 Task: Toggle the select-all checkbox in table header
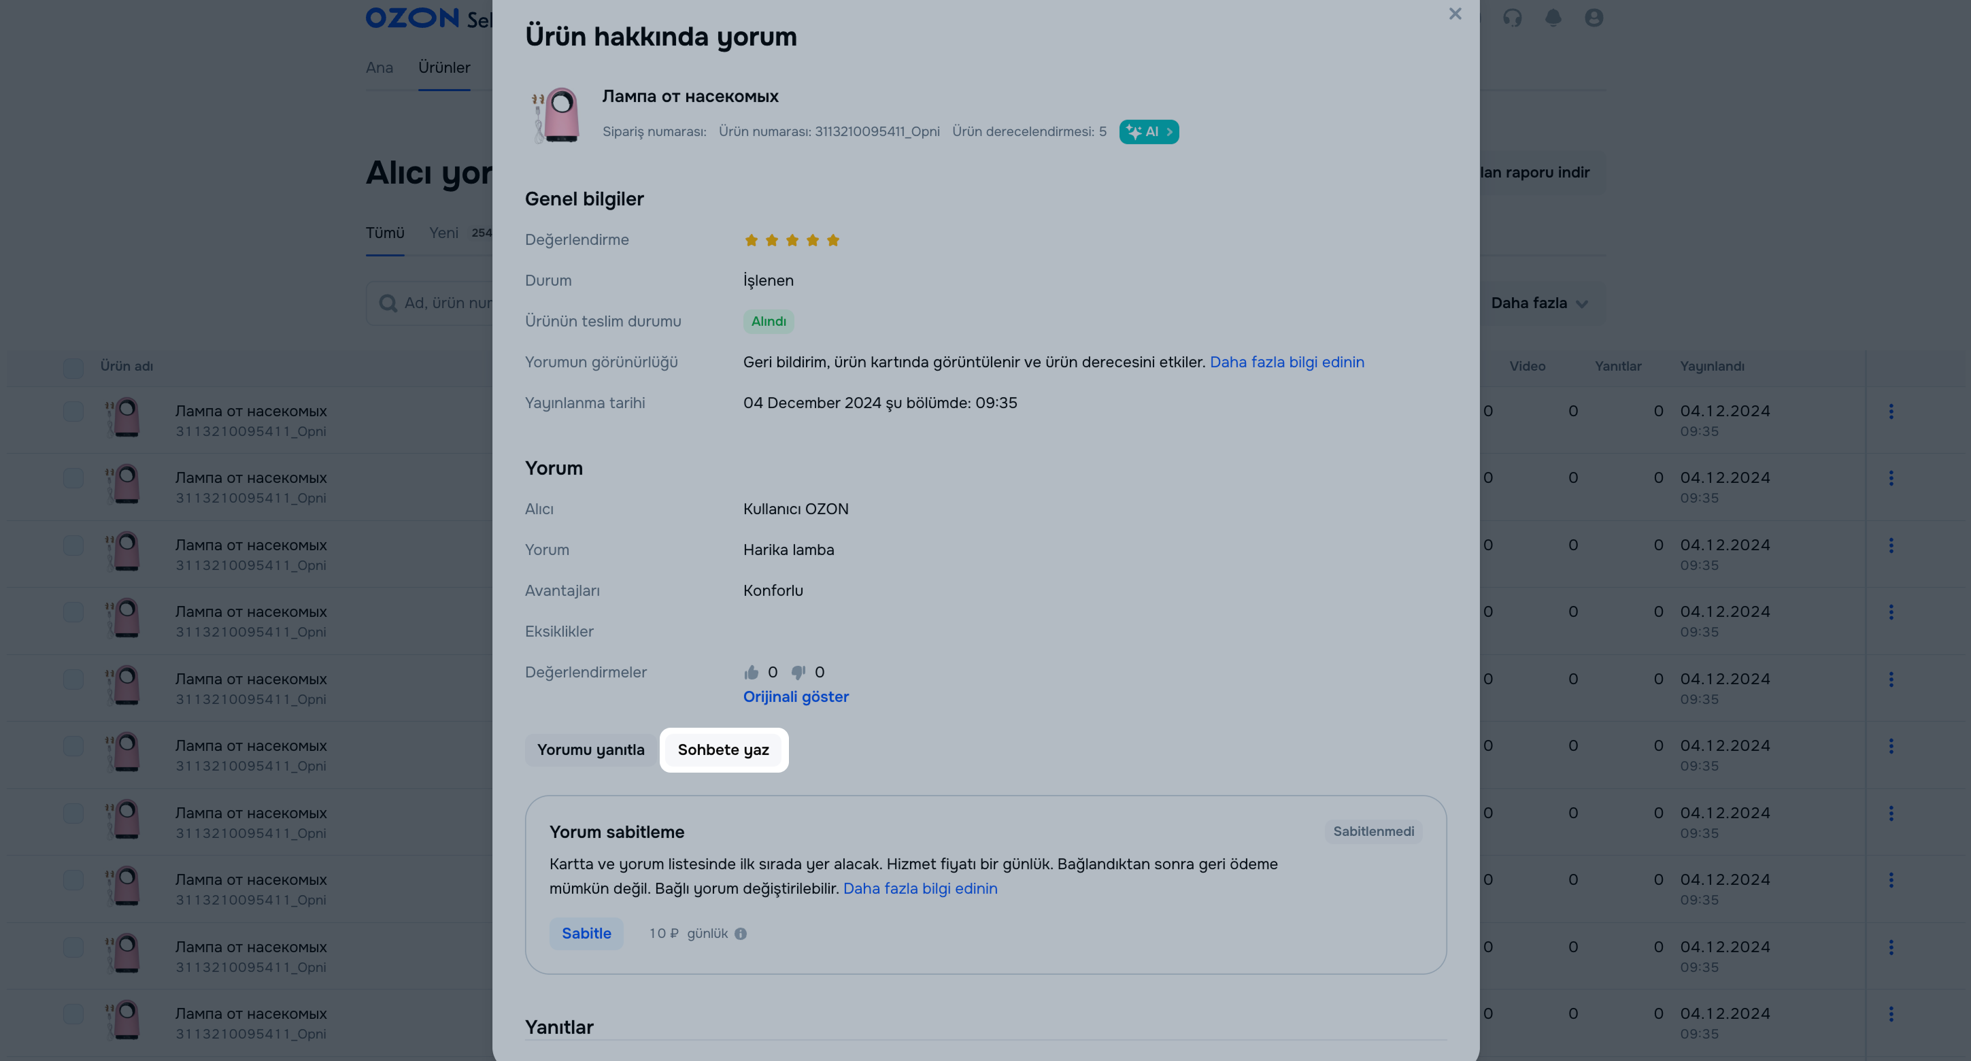click(73, 368)
